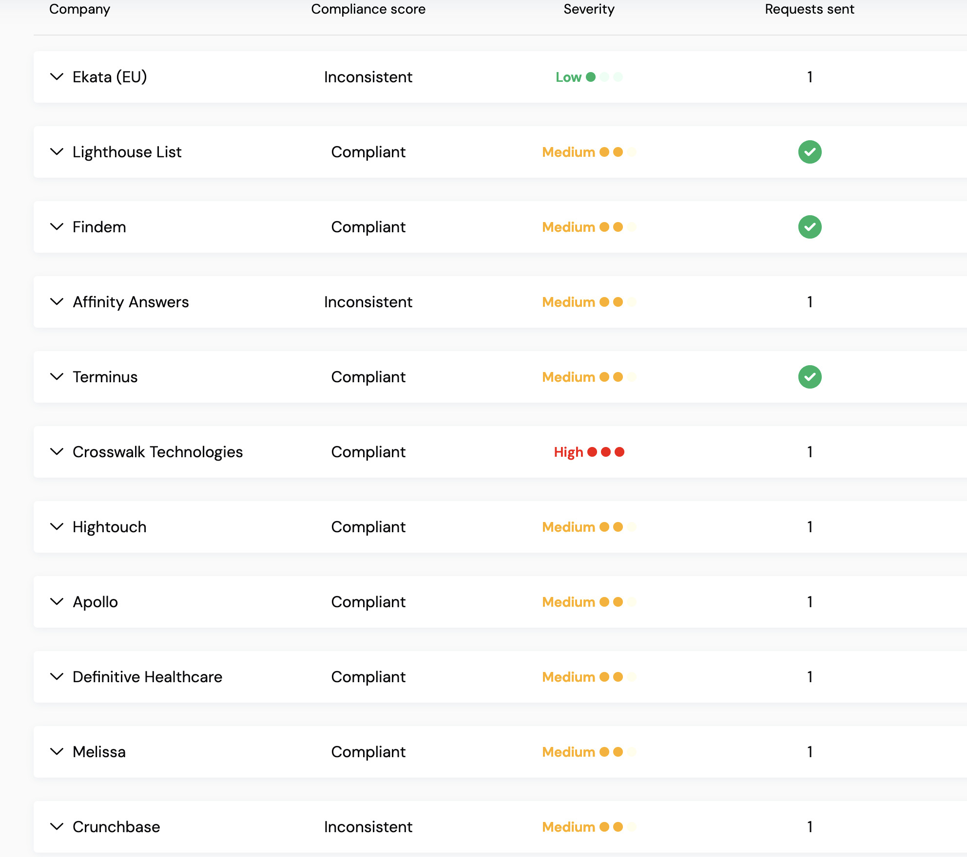Click requests sent count for Definitive Healthcare
Image resolution: width=967 pixels, height=857 pixels.
[810, 677]
